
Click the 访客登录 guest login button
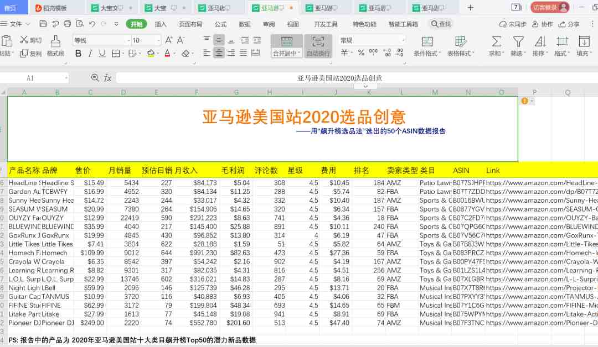coord(550,8)
